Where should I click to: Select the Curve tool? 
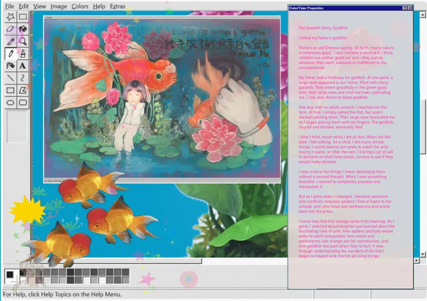pyautogui.click(x=22, y=78)
